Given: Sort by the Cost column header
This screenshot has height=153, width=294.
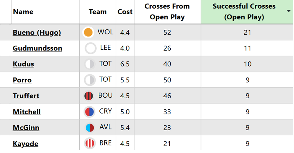Looking at the screenshot, I should pyautogui.click(x=125, y=12).
